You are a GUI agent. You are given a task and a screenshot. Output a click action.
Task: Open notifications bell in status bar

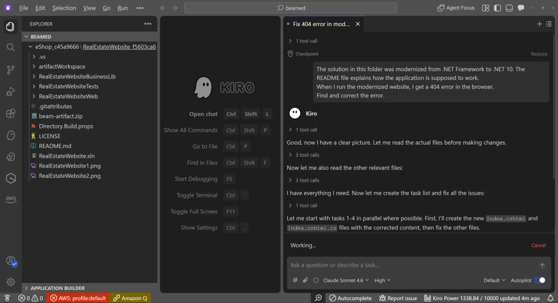click(x=550, y=298)
